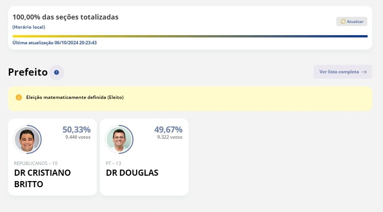The height and width of the screenshot is (212, 383).
Task: Click the 9.322 votos count
Action: [170, 137]
